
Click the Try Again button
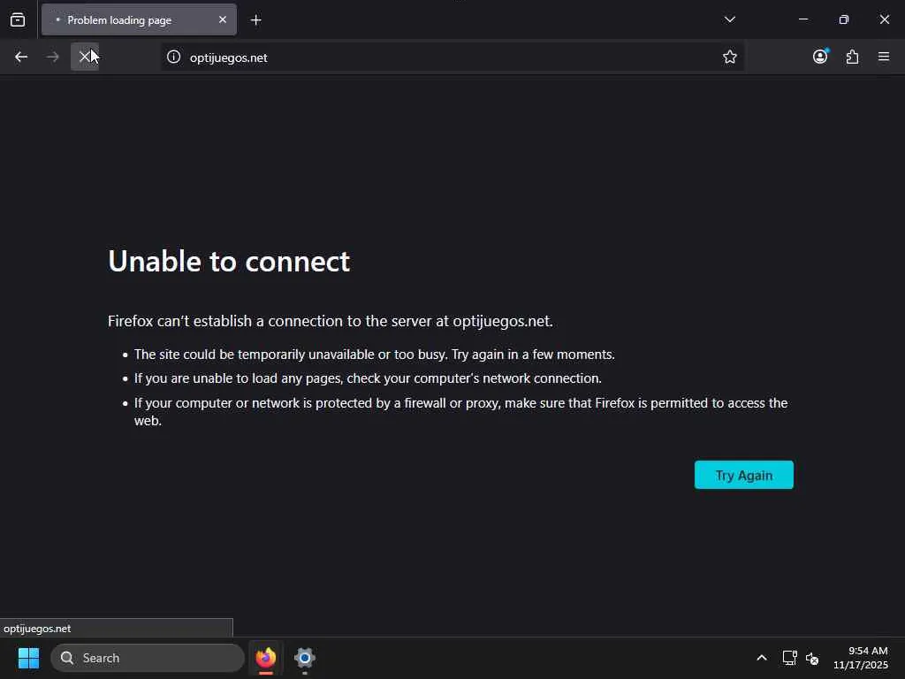pyautogui.click(x=743, y=475)
